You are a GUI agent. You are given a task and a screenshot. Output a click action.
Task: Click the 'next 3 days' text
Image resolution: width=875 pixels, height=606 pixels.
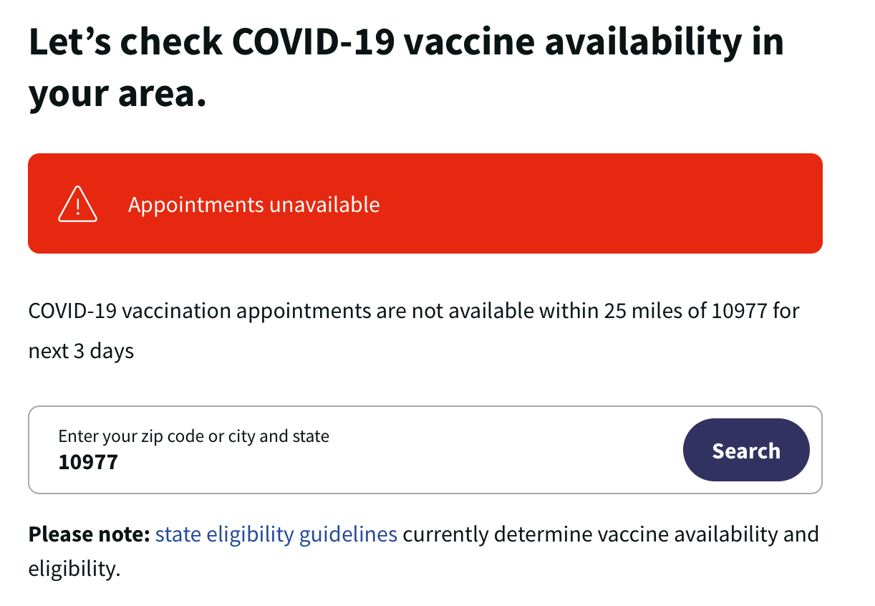point(82,352)
